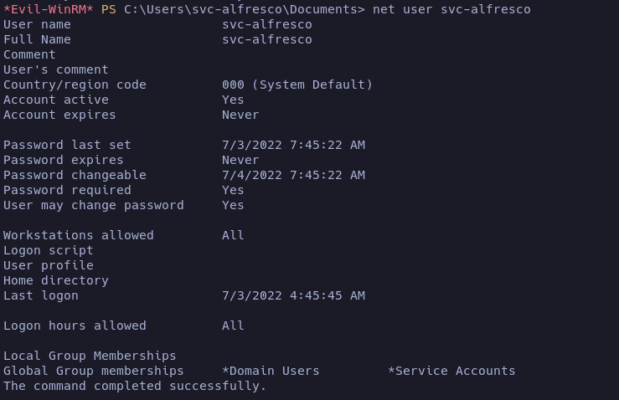Click 'The command completed successfully.' line
The height and width of the screenshot is (400, 619).
pos(135,386)
